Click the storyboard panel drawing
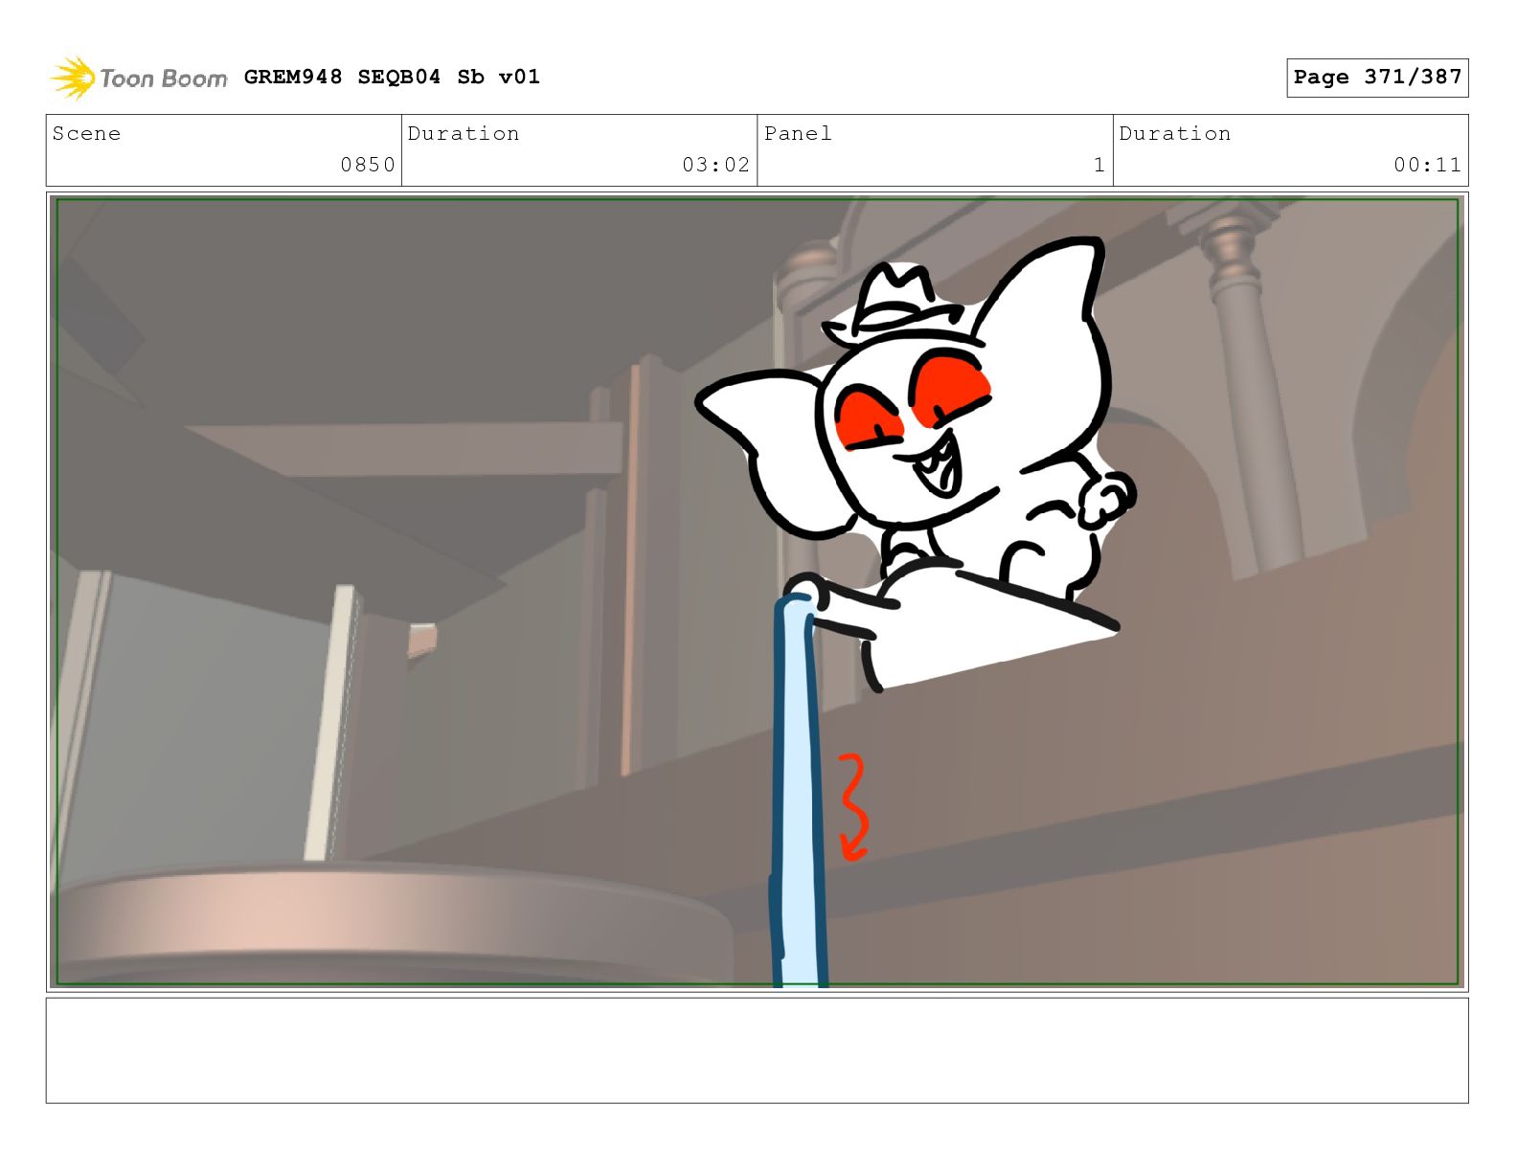Image resolution: width=1517 pixels, height=1172 pixels. click(757, 592)
